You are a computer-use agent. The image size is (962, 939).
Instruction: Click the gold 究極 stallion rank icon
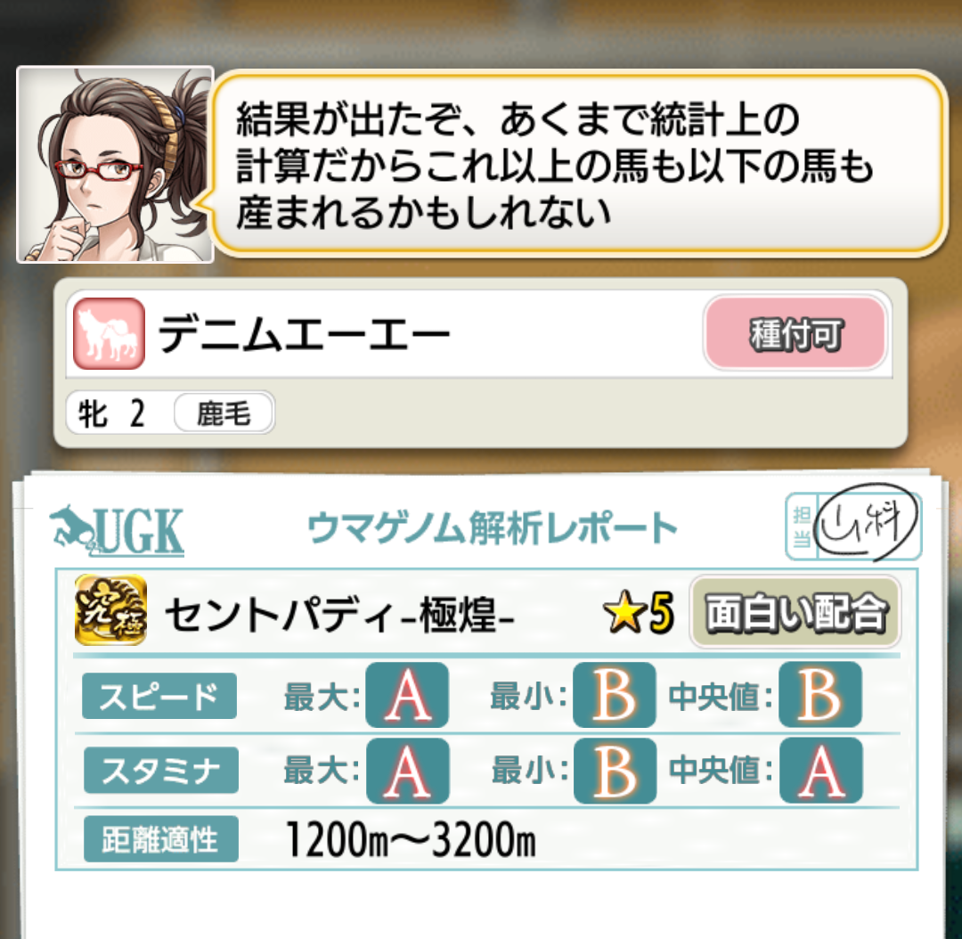[x=110, y=610]
